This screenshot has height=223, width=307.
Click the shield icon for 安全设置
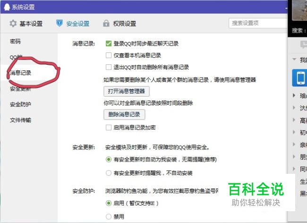tap(60, 23)
